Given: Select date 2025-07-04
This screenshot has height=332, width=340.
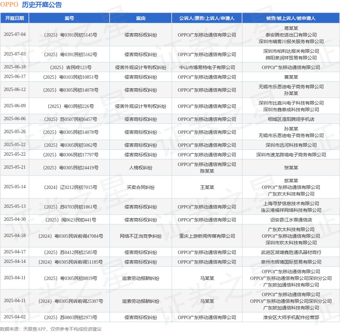Looking at the screenshot, I should click(x=15, y=34).
